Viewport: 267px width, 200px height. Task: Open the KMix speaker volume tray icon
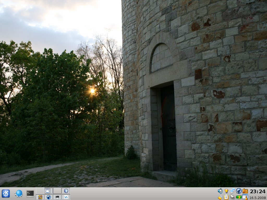tap(220, 191)
